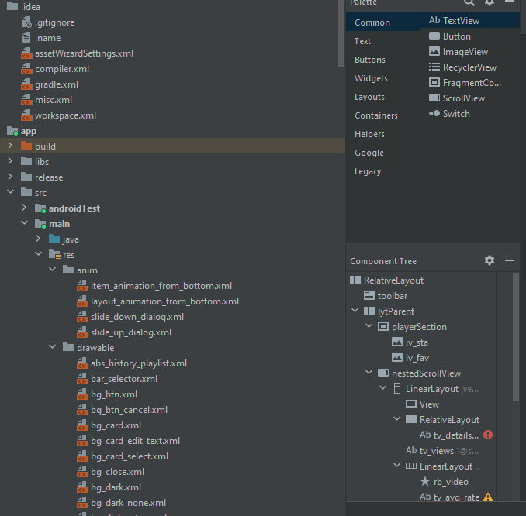Open the Layouts palette category
526x516 pixels.
(x=369, y=97)
